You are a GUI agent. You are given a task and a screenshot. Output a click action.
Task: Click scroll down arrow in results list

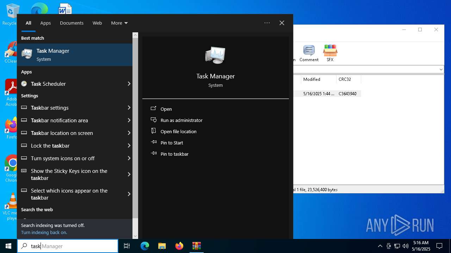pyautogui.click(x=135, y=236)
